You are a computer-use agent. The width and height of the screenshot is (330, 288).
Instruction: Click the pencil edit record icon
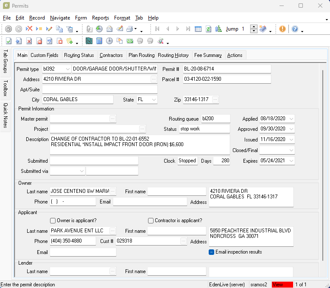pos(49,29)
